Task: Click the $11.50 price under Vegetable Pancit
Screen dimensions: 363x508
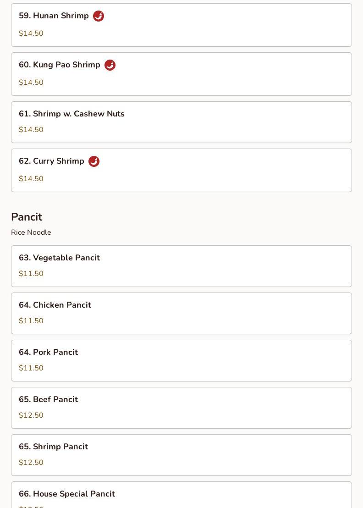Action: 31,274
